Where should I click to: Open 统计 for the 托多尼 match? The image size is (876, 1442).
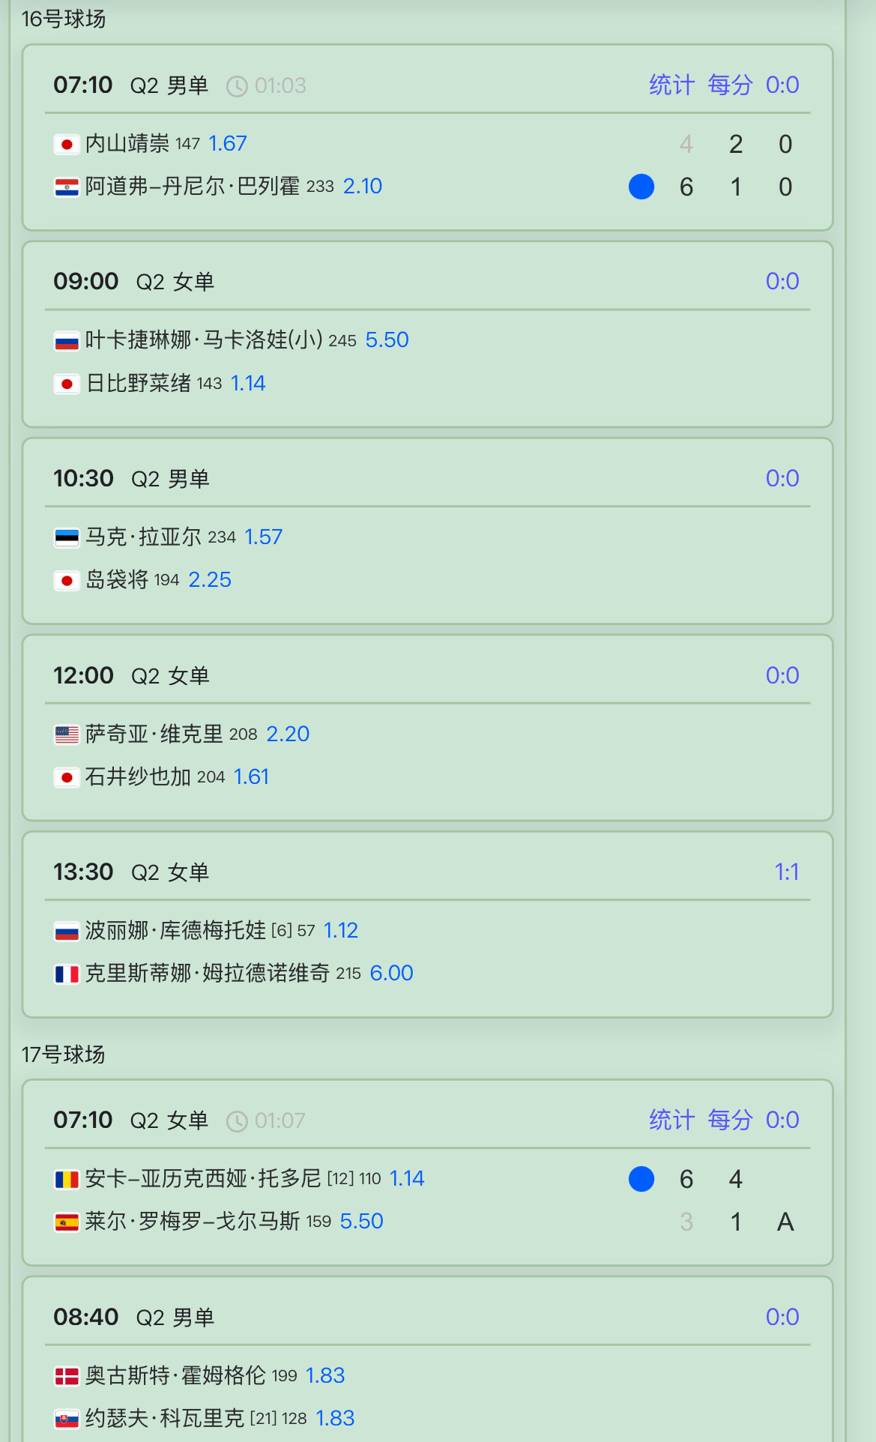coord(671,1120)
